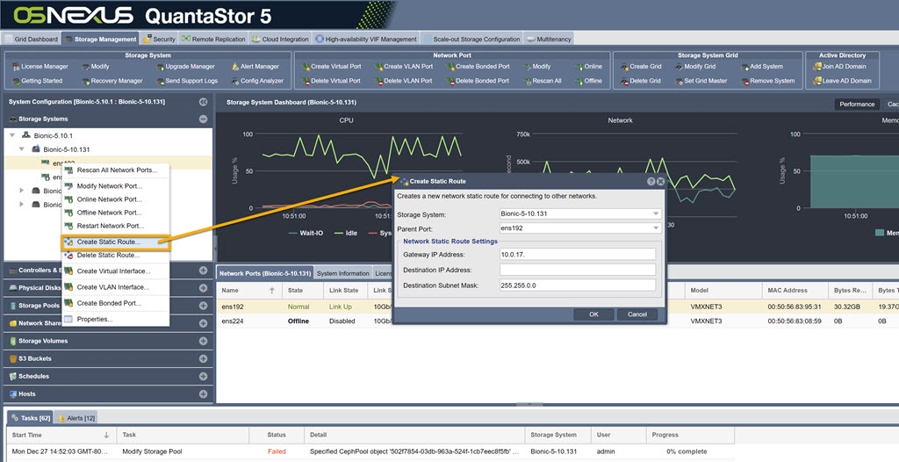This screenshot has width=899, height=462.
Task: Collapse the Bionic-5.10.1 tree node
Action: (x=12, y=135)
